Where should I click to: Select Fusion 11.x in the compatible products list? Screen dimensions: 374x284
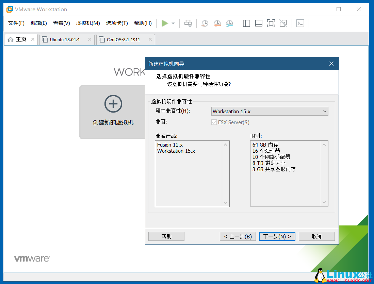pos(170,145)
